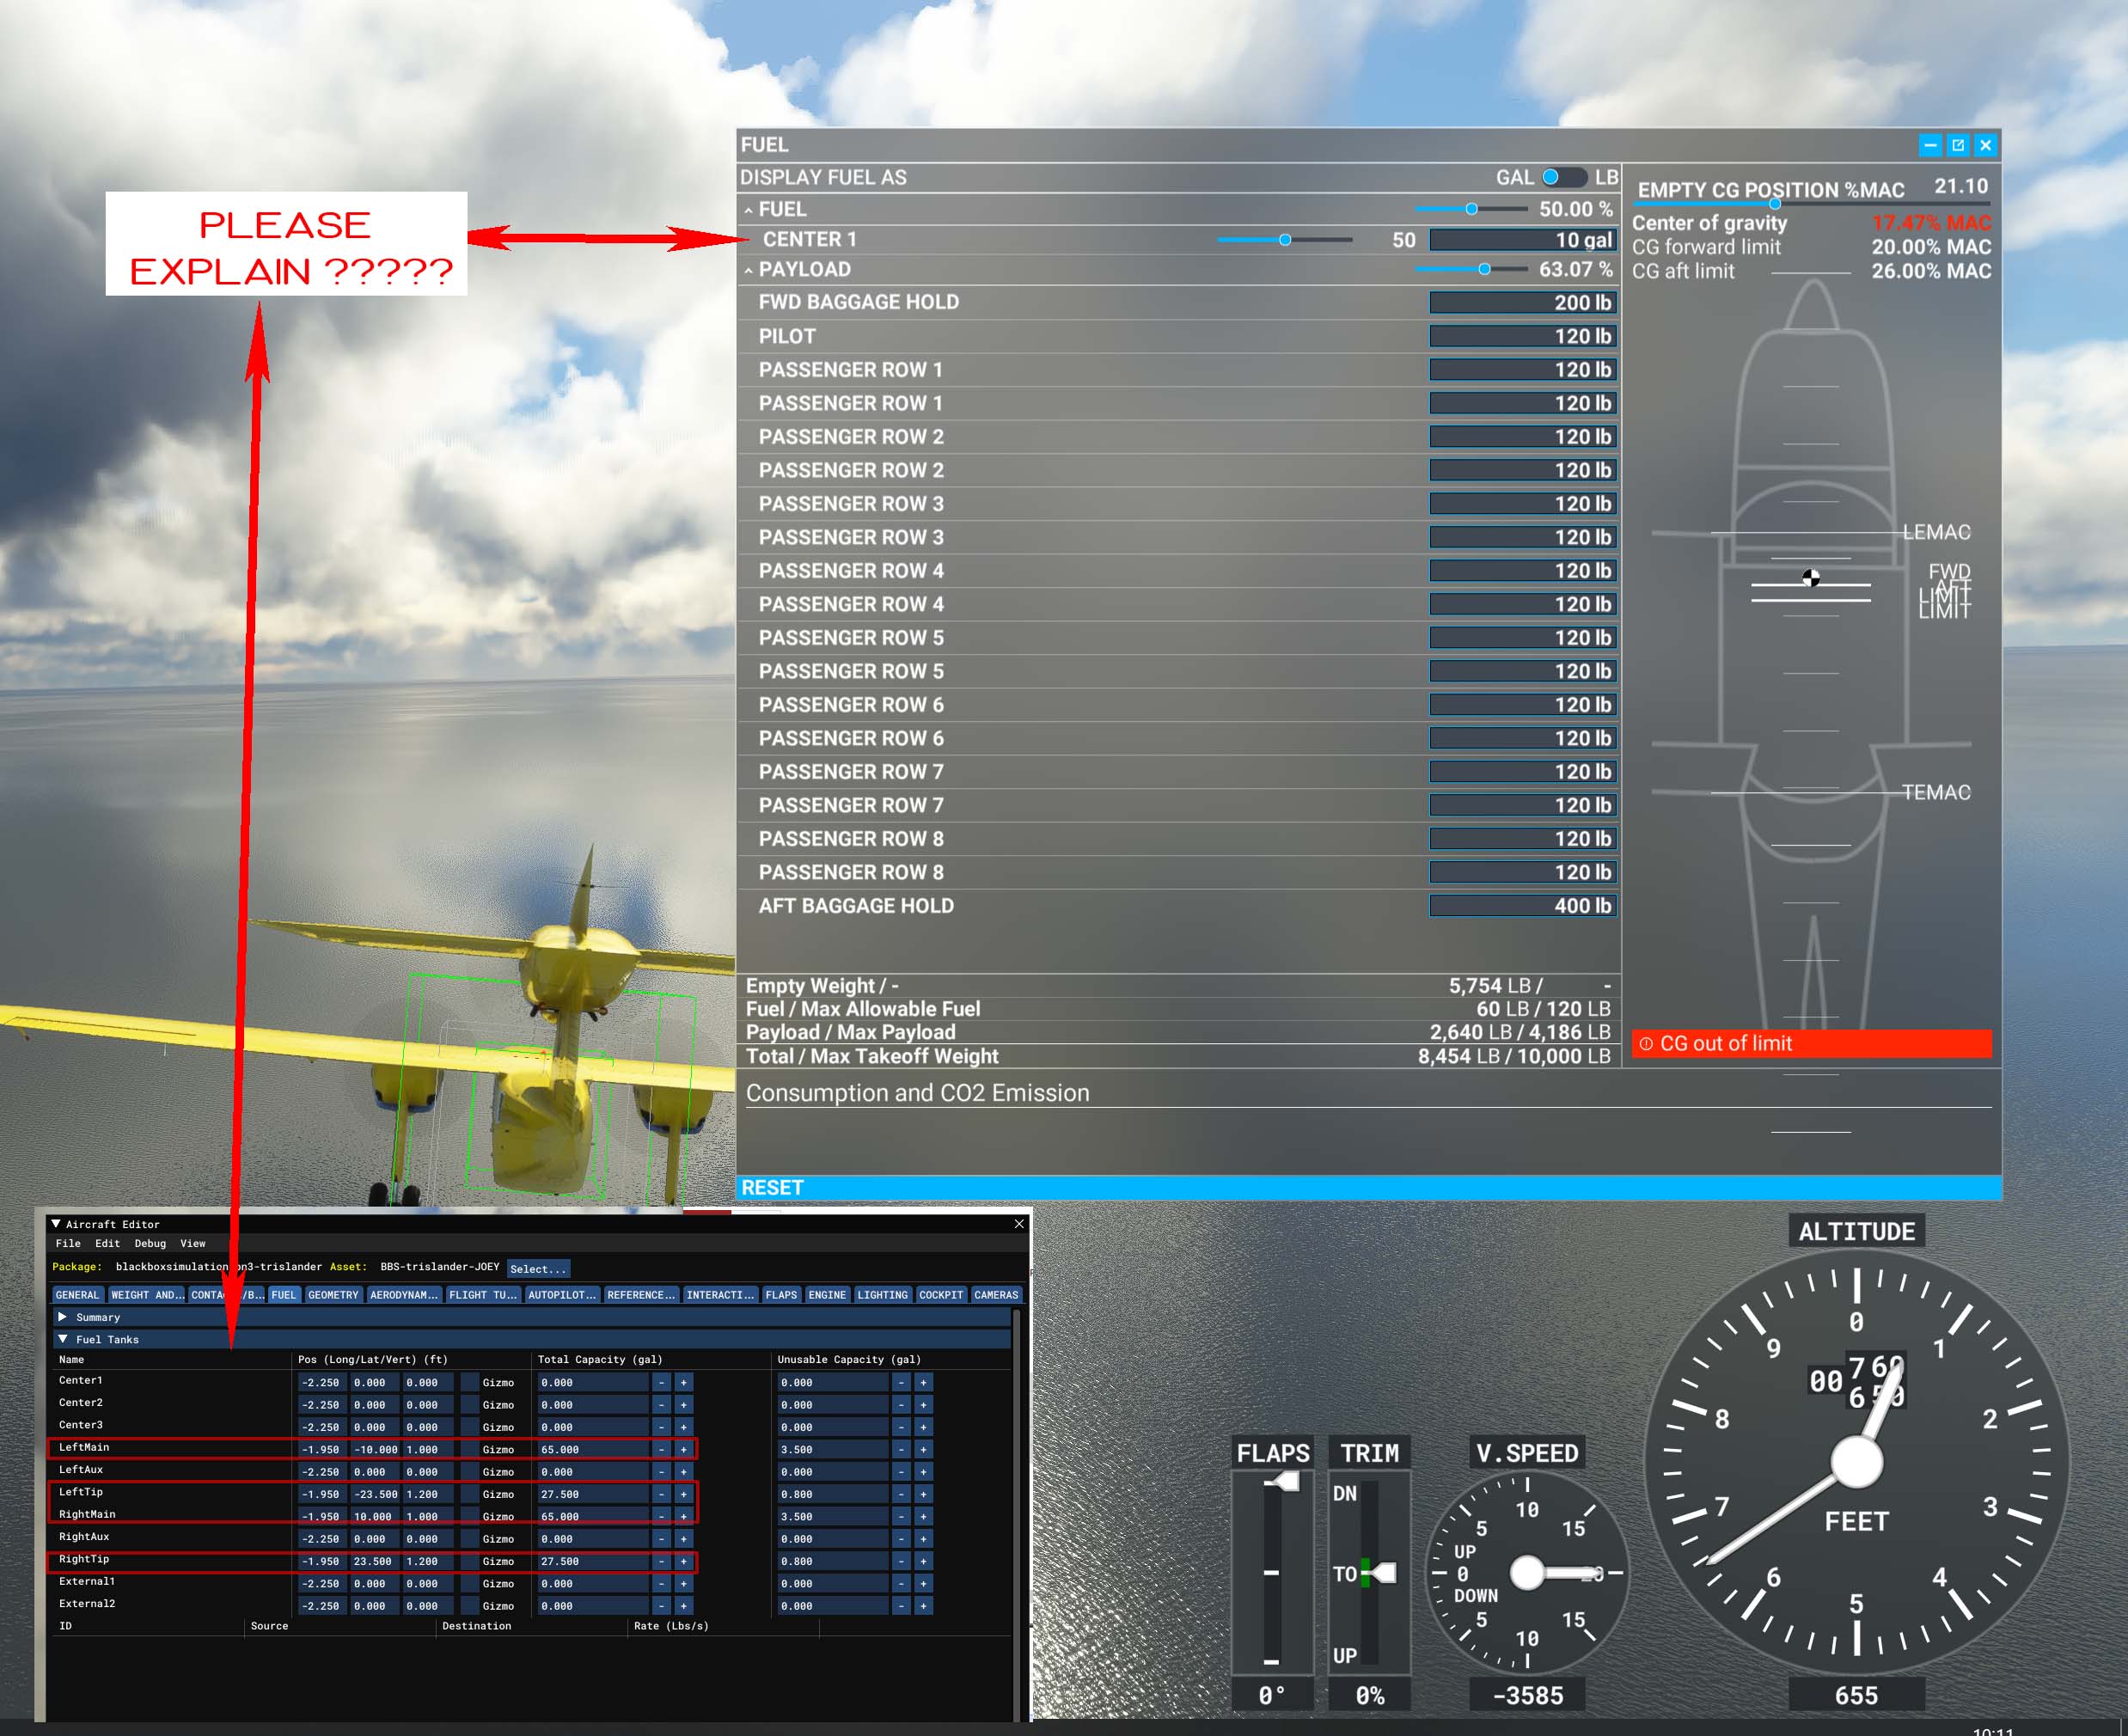Click the RESET button in FUEL panel
The height and width of the screenshot is (1736, 2128).
(x=1369, y=1188)
